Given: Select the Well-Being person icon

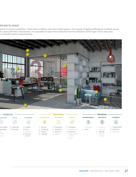Looking at the screenshot, I should tap(58, 122).
